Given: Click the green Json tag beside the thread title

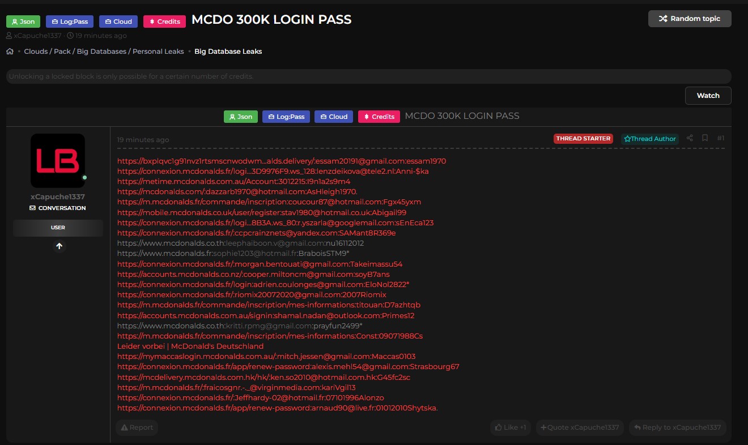Looking at the screenshot, I should pos(23,22).
